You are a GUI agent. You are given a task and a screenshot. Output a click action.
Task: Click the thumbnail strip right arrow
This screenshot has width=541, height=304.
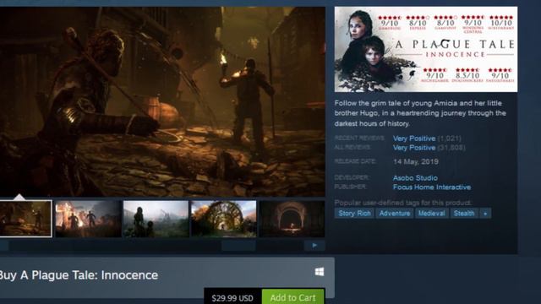[x=314, y=246]
